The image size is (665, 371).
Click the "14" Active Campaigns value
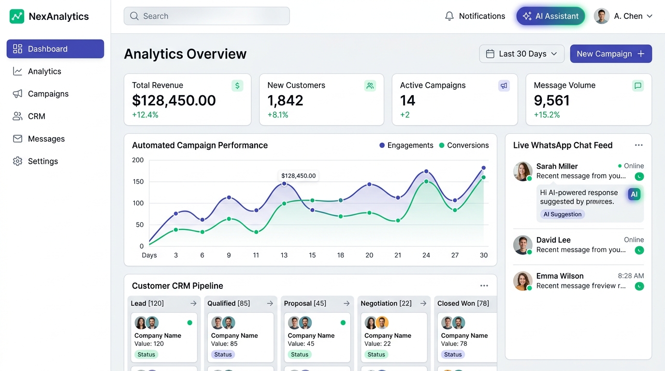point(407,100)
